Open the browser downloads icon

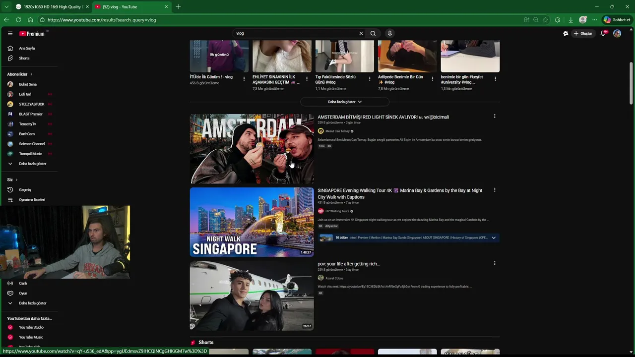pyautogui.click(x=571, y=20)
